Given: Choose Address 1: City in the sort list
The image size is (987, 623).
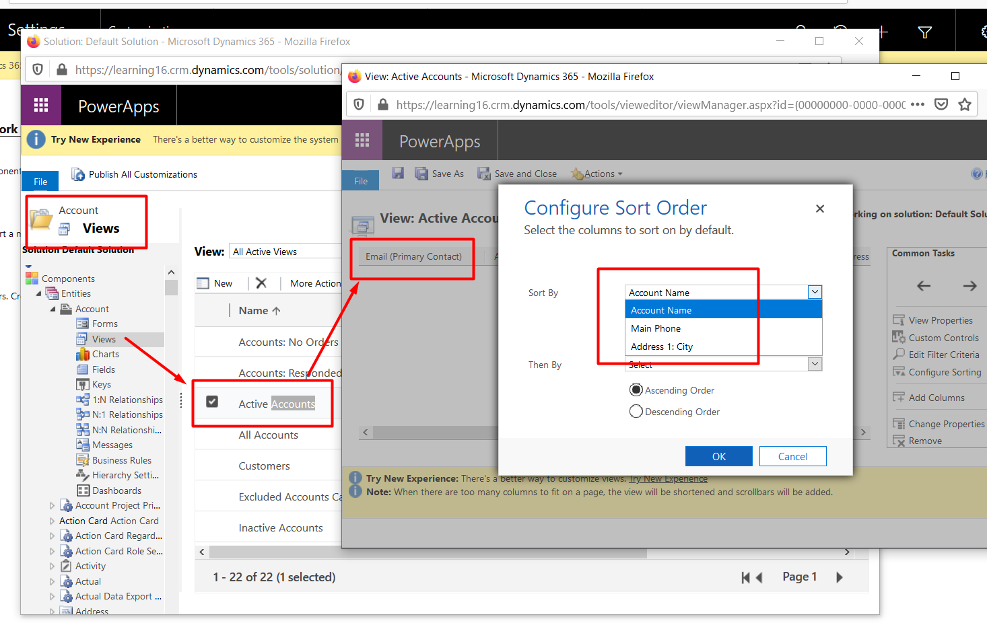Looking at the screenshot, I should (724, 346).
